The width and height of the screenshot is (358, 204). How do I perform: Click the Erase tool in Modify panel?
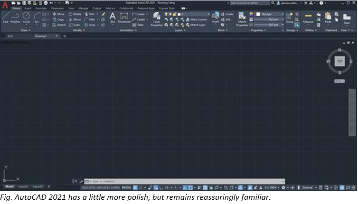pos(104,14)
